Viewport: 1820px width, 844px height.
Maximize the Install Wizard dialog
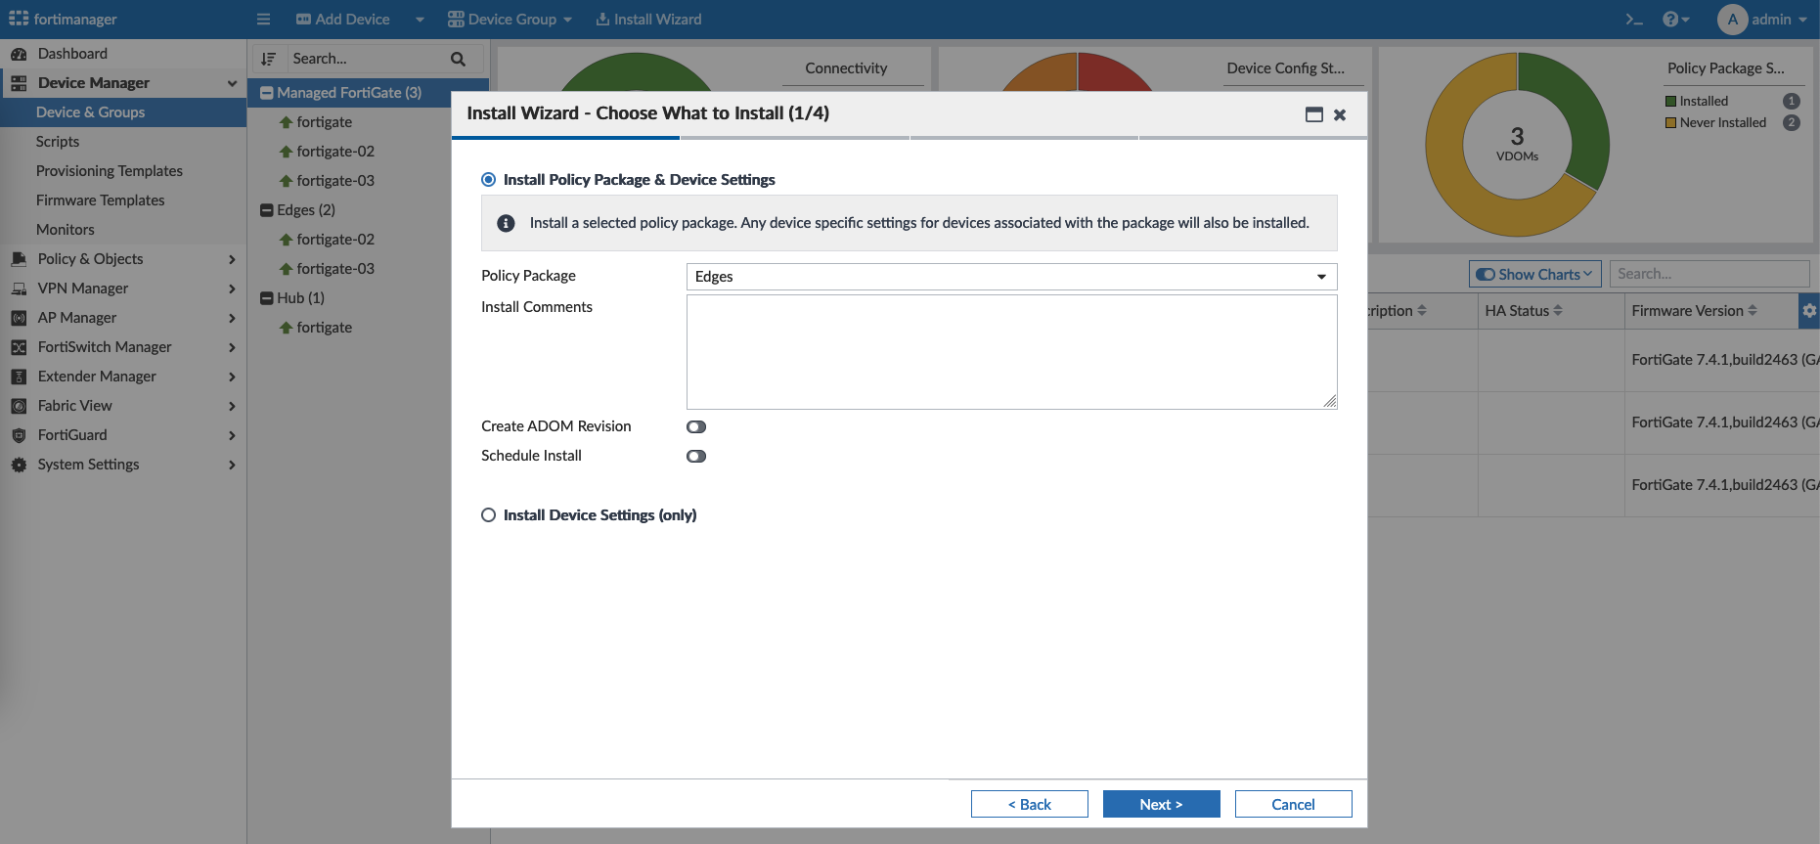coord(1313,114)
